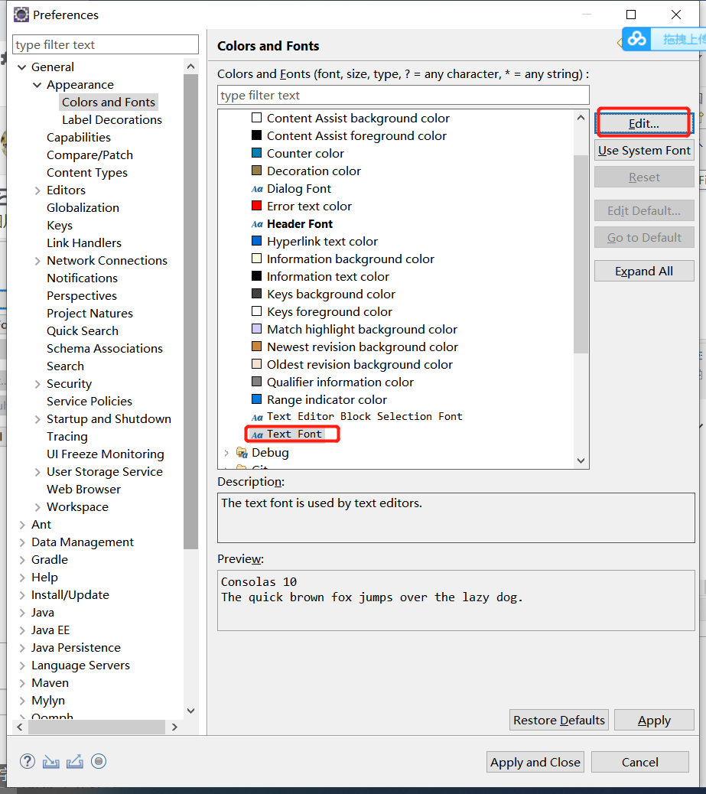
Task: Select Colors and Fonts tree item
Action: point(109,102)
